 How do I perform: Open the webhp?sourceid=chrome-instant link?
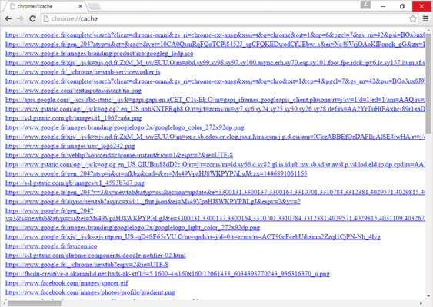tap(119, 155)
